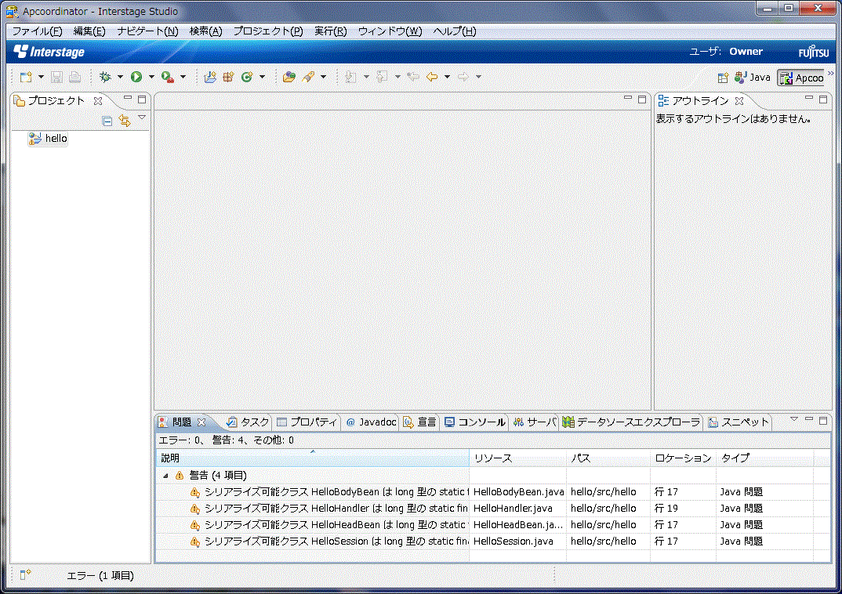The image size is (842, 594).
Task: Click the External Tools run icon
Action: point(168,78)
